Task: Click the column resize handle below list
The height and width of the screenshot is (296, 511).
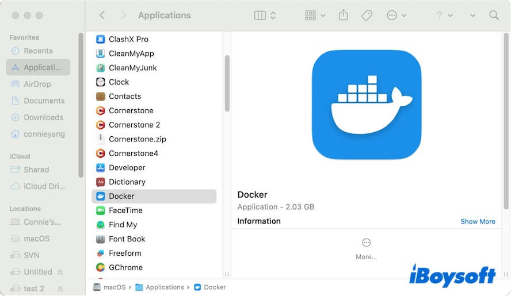Action: pyautogui.click(x=227, y=274)
